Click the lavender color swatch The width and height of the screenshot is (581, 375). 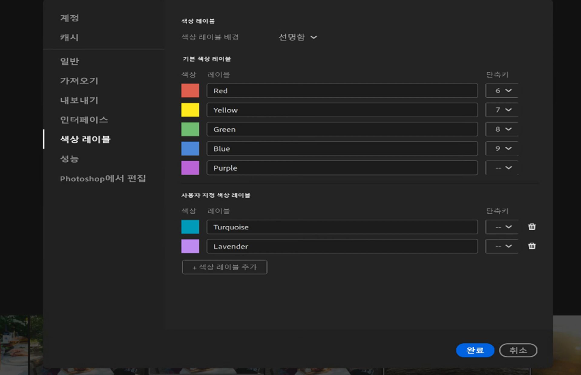coord(190,246)
